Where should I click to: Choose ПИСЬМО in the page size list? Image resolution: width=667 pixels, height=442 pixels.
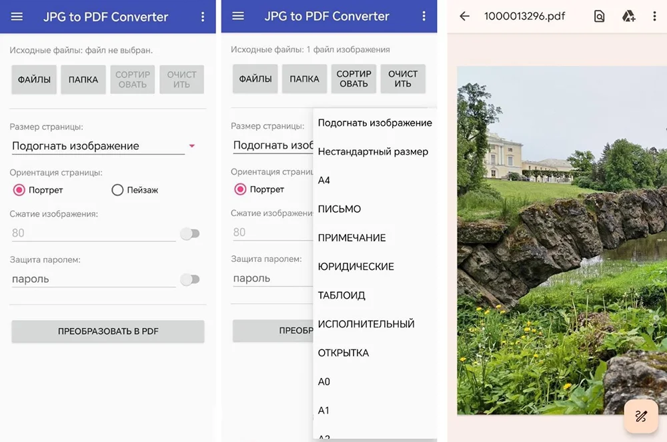(x=340, y=209)
